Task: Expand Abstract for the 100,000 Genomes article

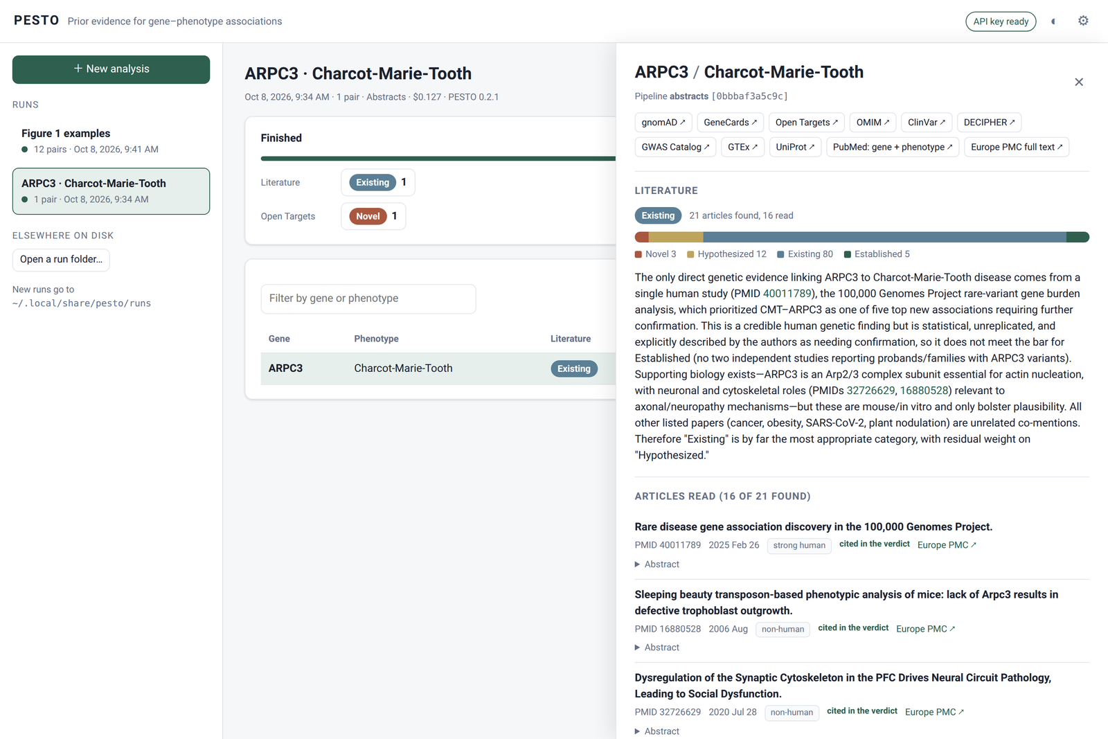Action: pos(657,564)
